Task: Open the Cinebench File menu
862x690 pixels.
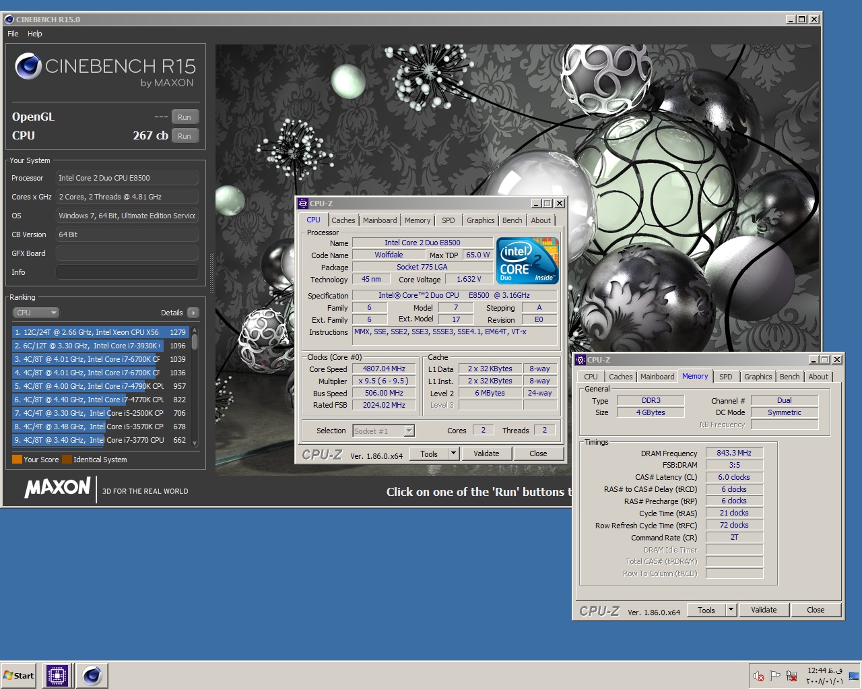Action: pos(13,34)
